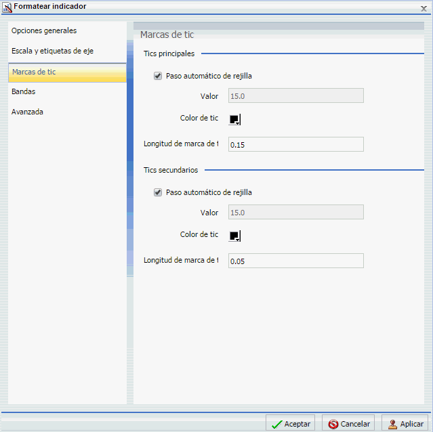Open the Bandas section
Viewport: 433px width, 432px height.
[x=23, y=91]
